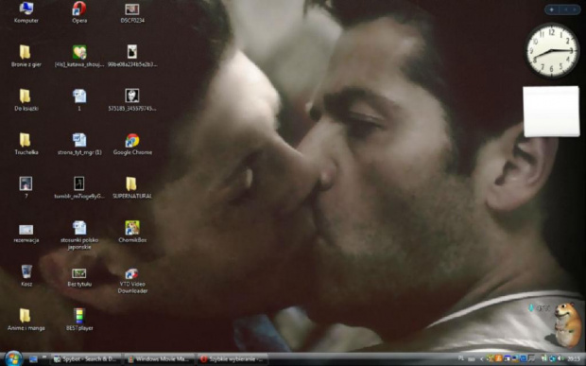Screen dimensions: 586x366
Task: Click the analog clock gadget
Action: (x=552, y=50)
